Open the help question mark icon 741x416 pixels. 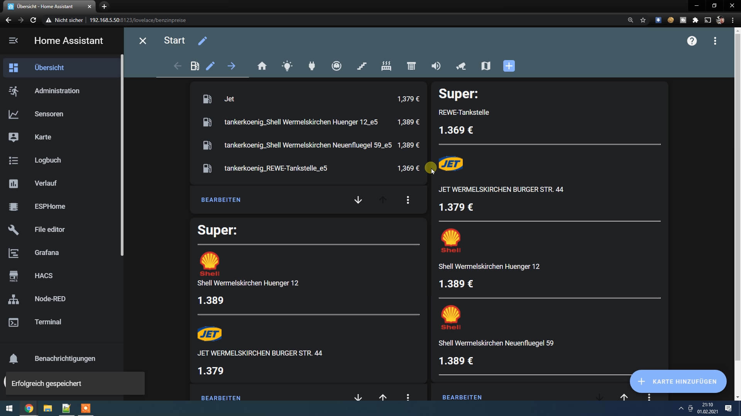coord(692,41)
